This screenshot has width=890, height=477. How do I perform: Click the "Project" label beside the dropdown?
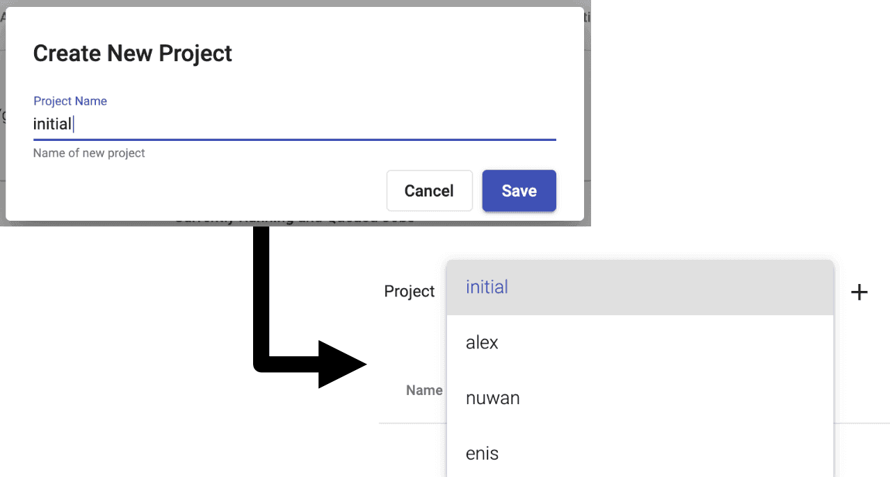coord(409,292)
